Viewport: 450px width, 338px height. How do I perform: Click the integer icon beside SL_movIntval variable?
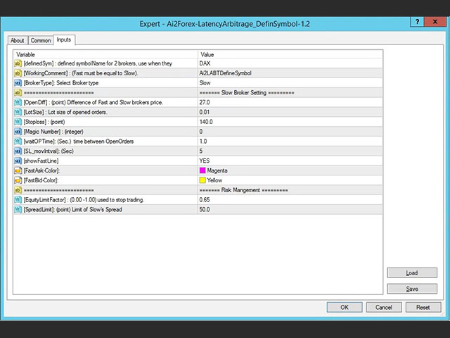click(x=18, y=151)
